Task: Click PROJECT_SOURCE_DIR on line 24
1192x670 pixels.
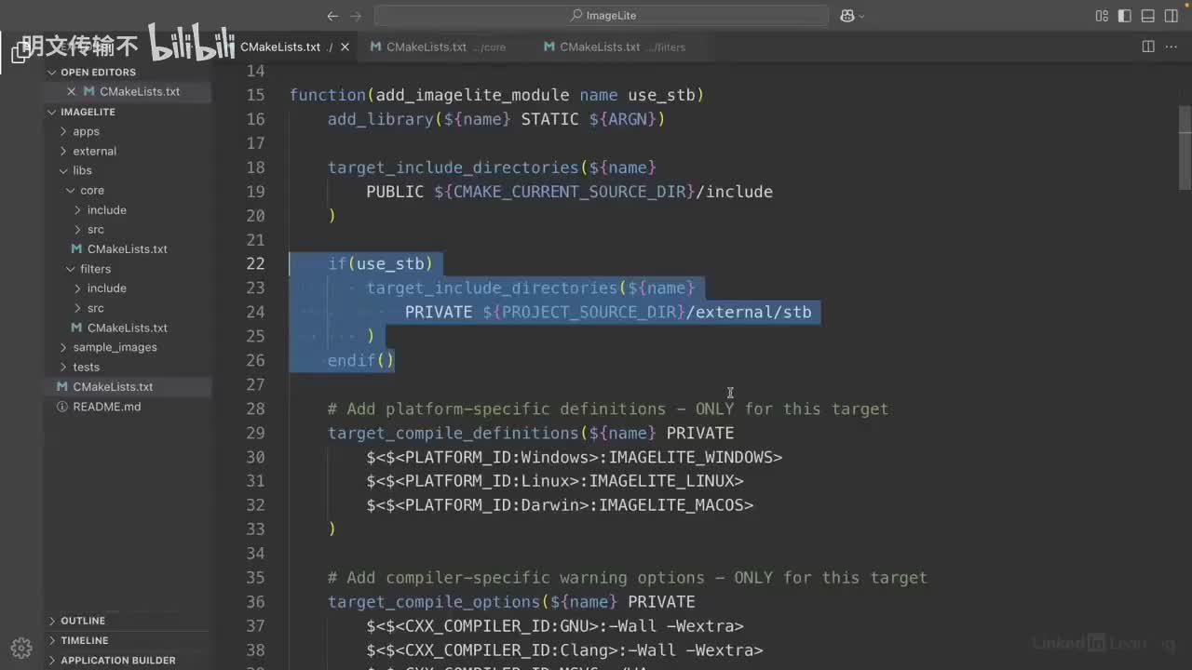Action: point(589,312)
